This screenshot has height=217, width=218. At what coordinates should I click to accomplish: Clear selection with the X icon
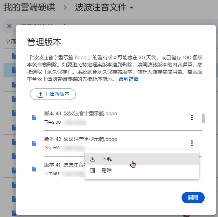point(9,26)
